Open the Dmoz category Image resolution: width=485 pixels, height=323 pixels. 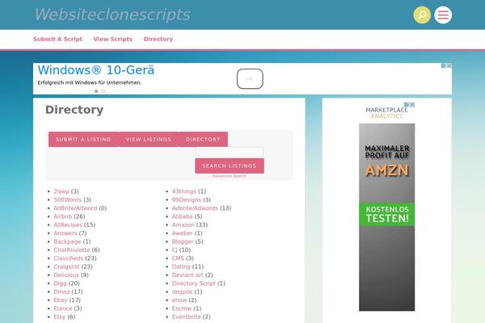coord(61,292)
